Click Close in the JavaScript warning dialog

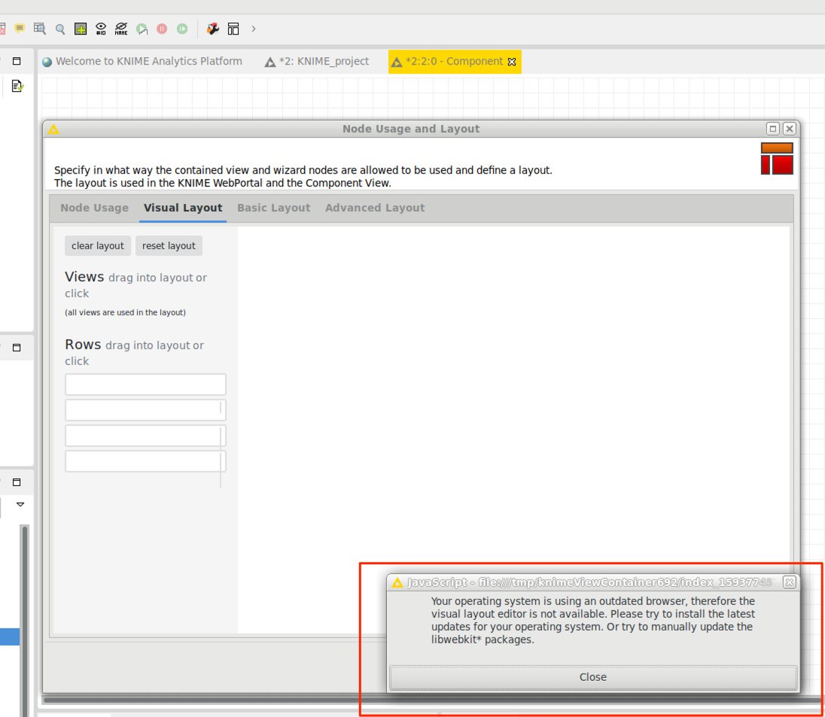point(593,677)
